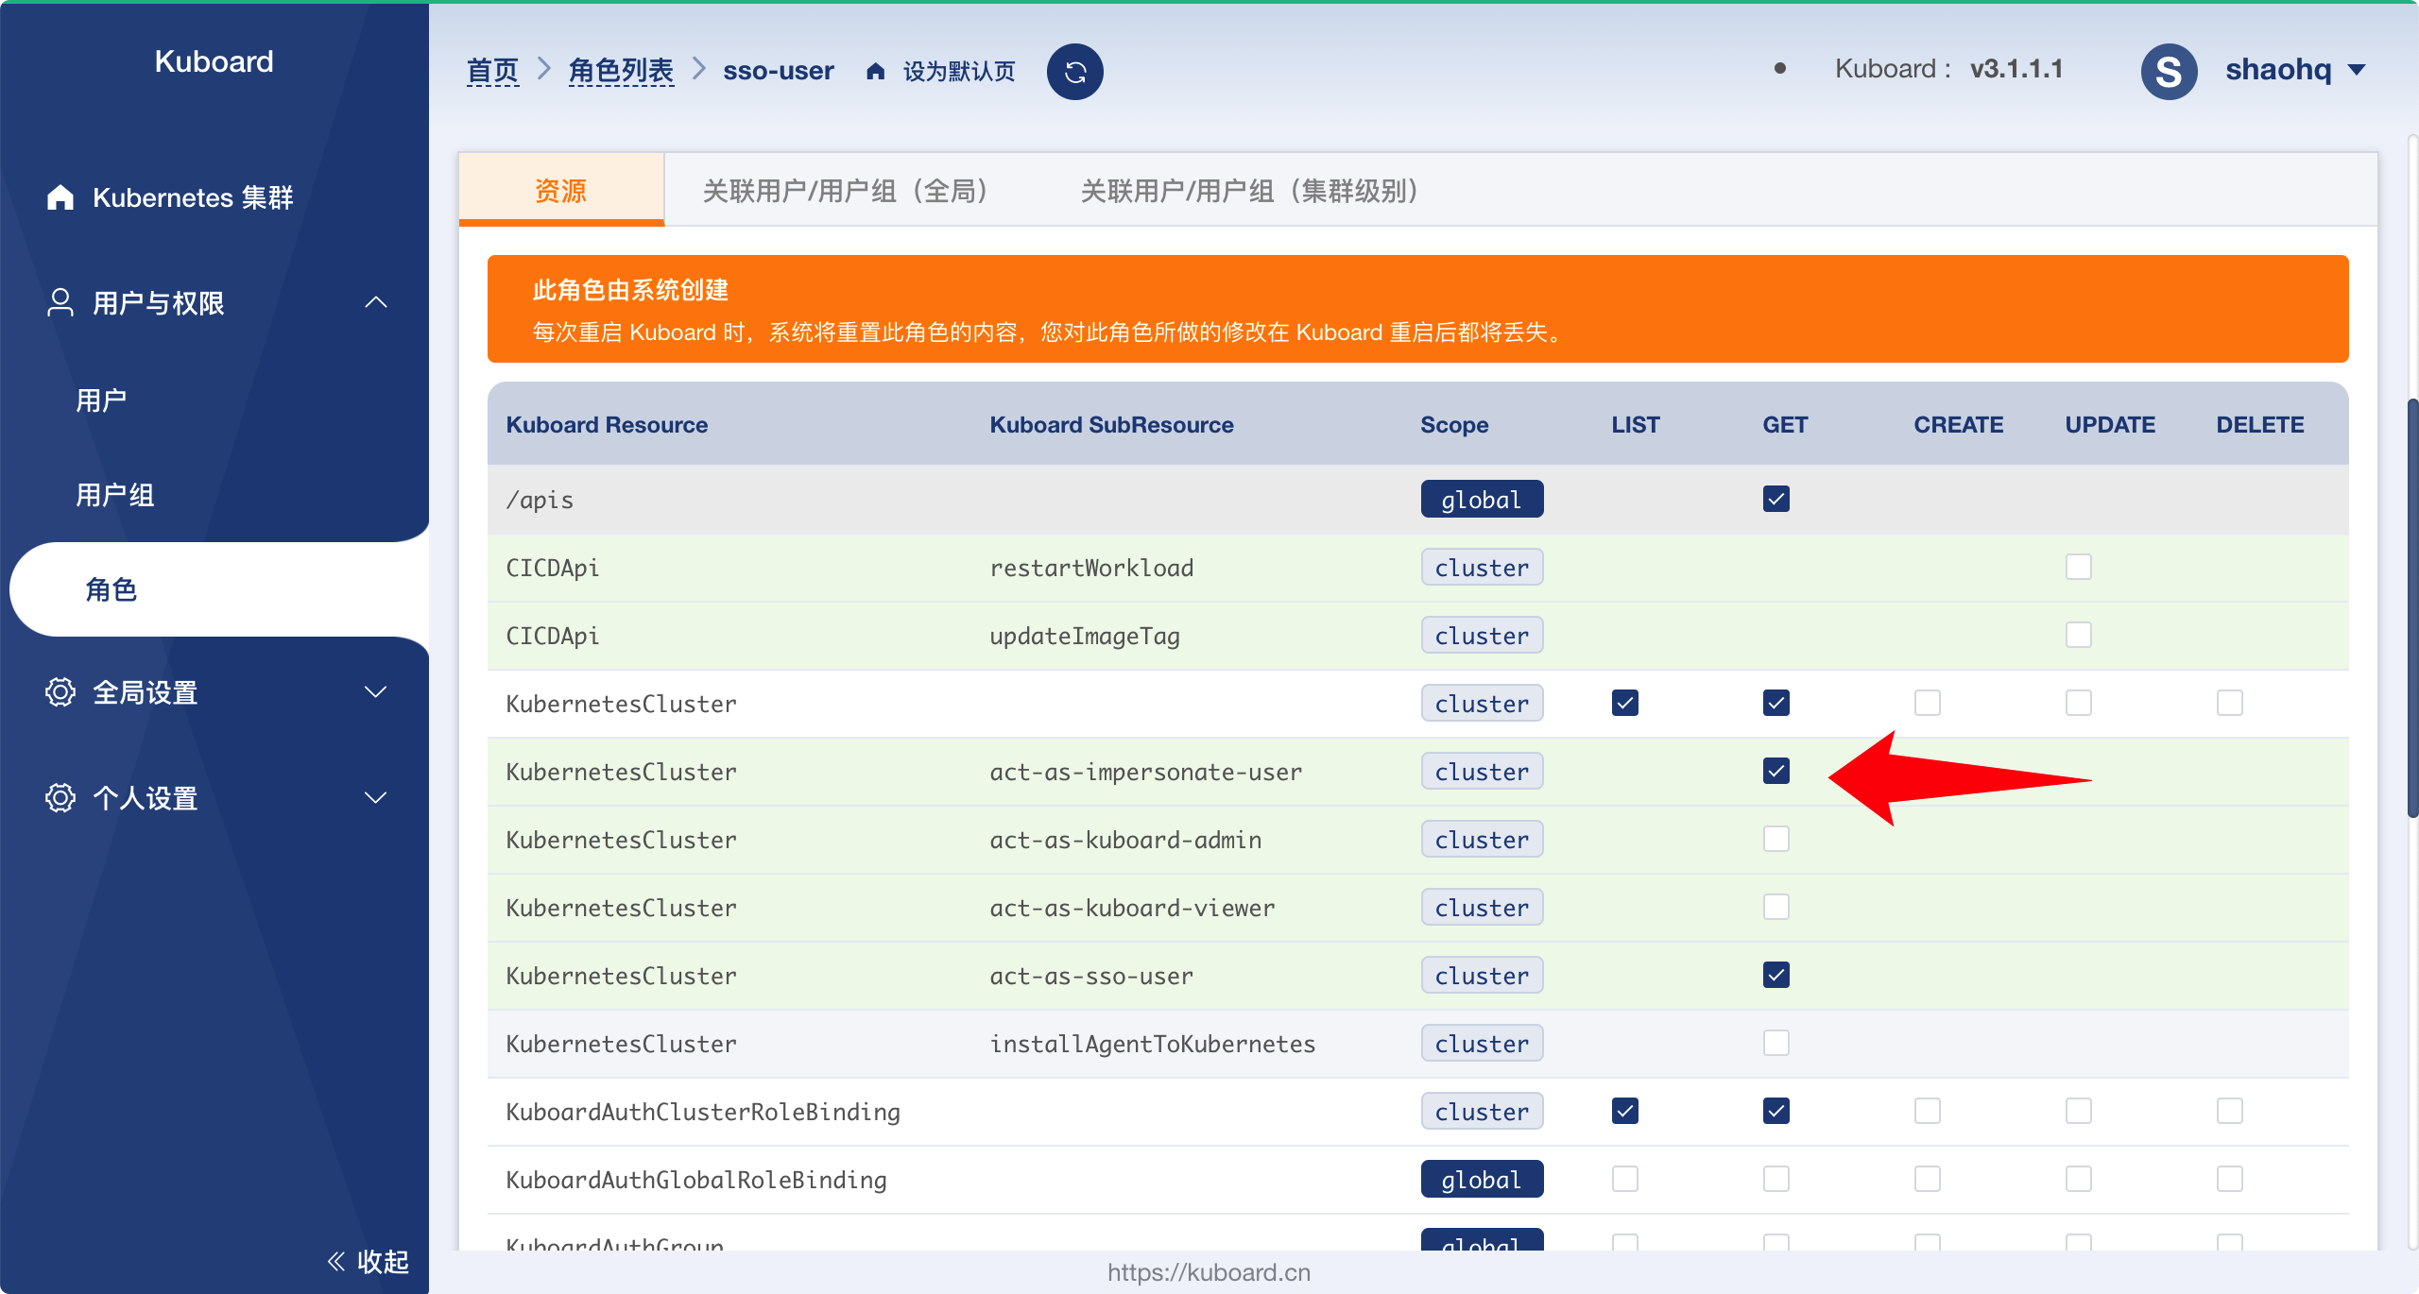Expand the 个人设置 menu chevron
This screenshot has width=2419, height=1294.
pos(376,797)
